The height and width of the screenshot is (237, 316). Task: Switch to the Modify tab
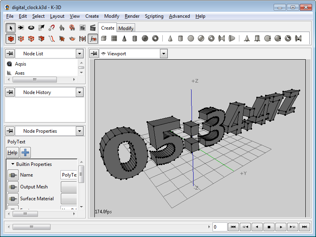pyautogui.click(x=126, y=28)
